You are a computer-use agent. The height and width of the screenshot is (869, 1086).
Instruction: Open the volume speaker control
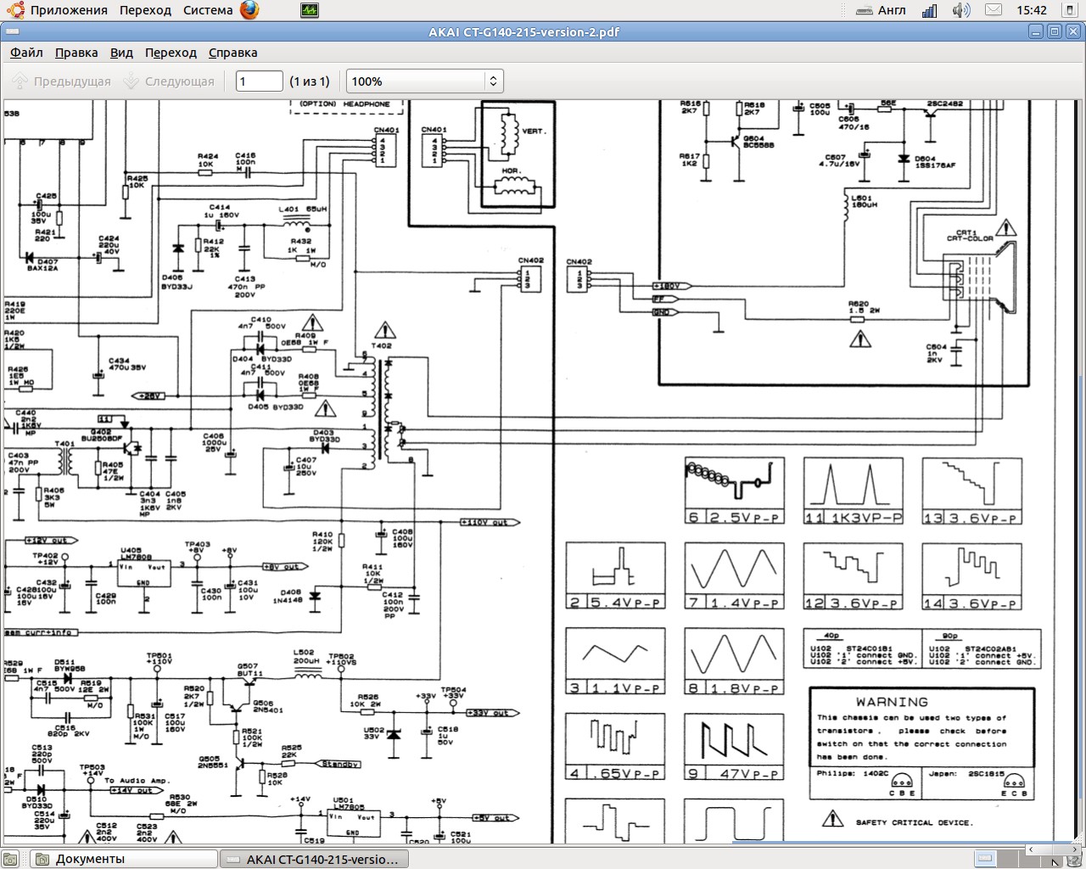[x=960, y=10]
